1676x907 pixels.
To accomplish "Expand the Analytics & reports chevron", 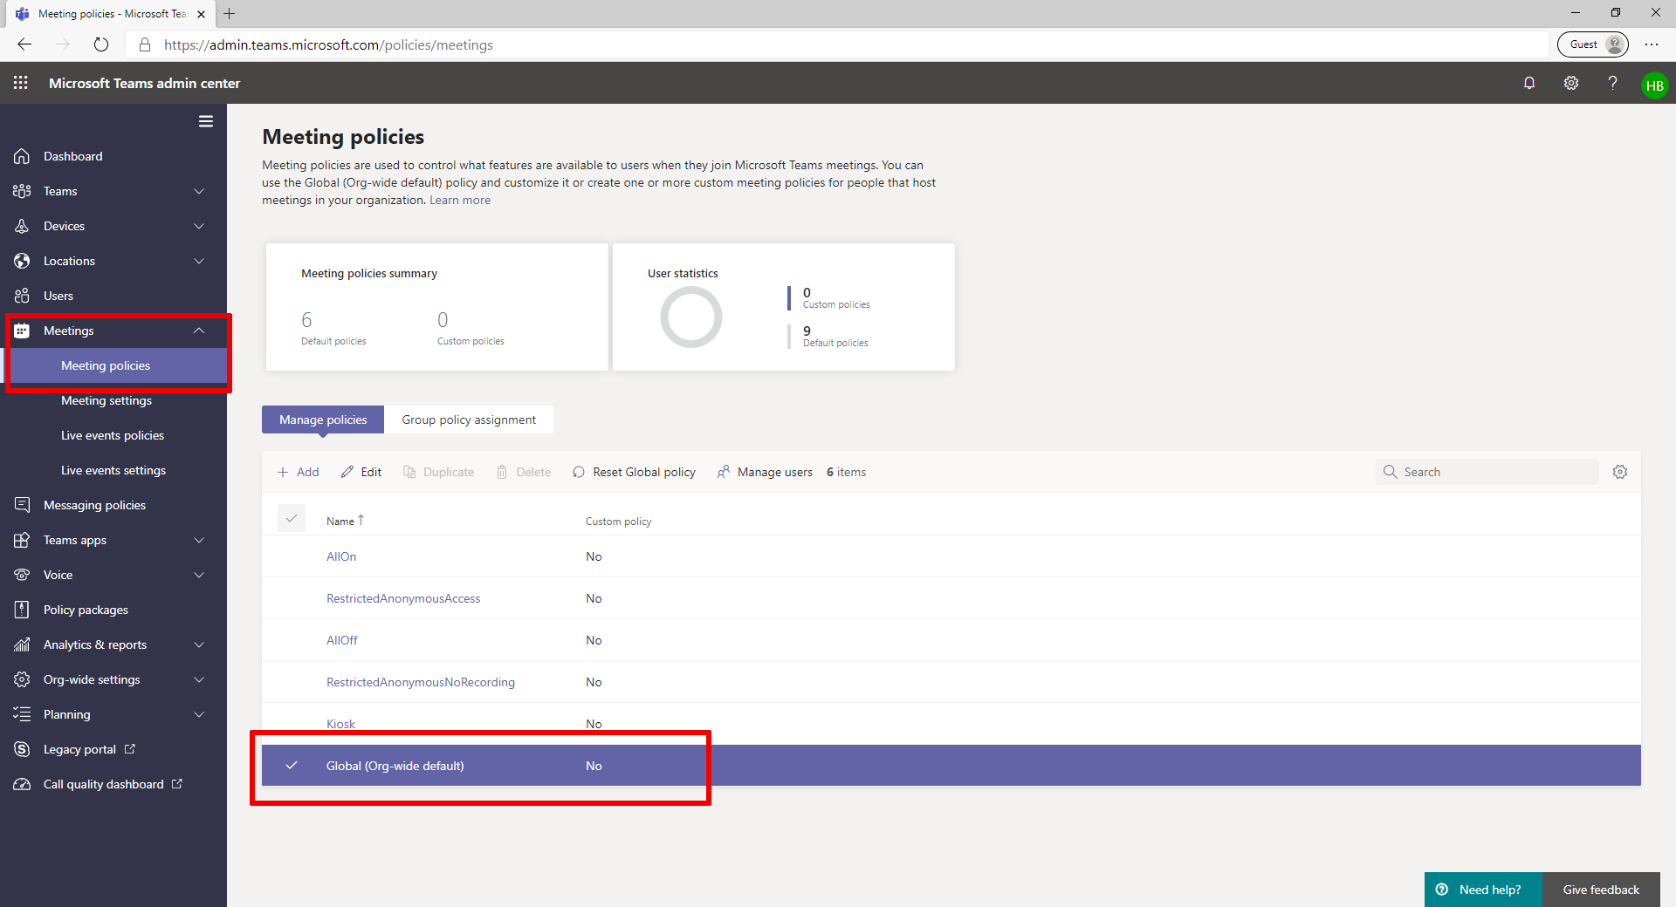I will 199,644.
